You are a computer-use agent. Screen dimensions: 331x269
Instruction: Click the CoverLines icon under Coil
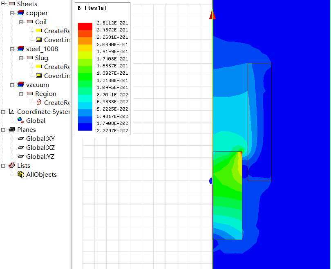(x=39, y=40)
